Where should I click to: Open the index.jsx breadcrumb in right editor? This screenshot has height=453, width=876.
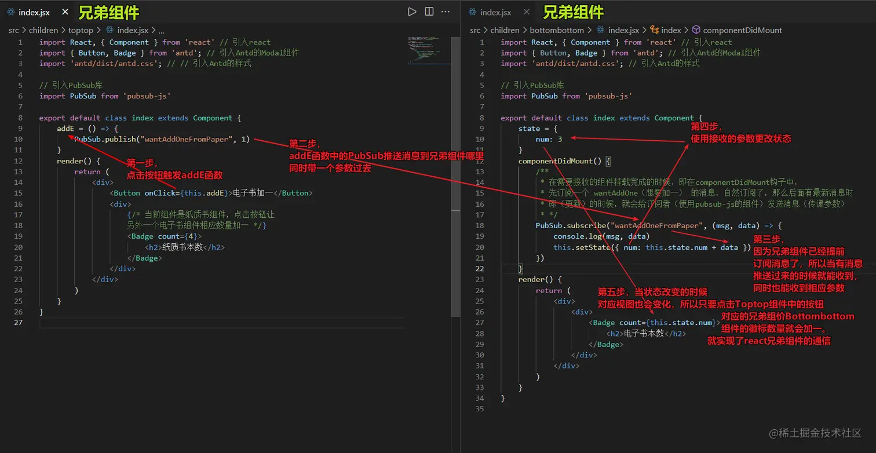[x=618, y=30]
